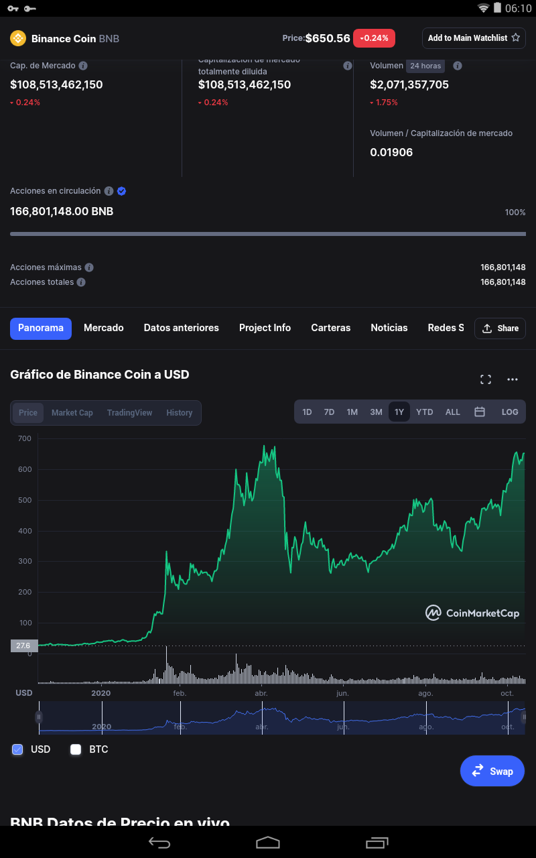Click the mini navigator chart overview

[x=281, y=717]
